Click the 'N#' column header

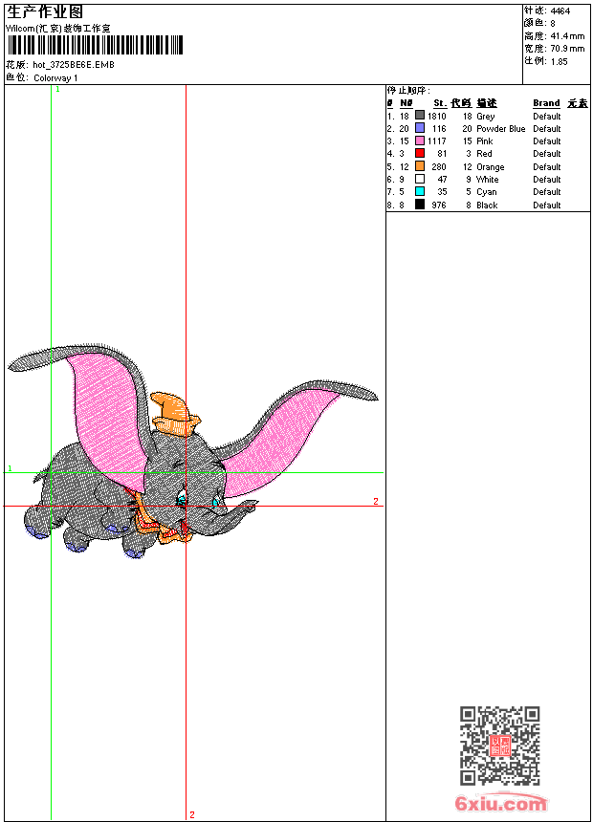[406, 103]
